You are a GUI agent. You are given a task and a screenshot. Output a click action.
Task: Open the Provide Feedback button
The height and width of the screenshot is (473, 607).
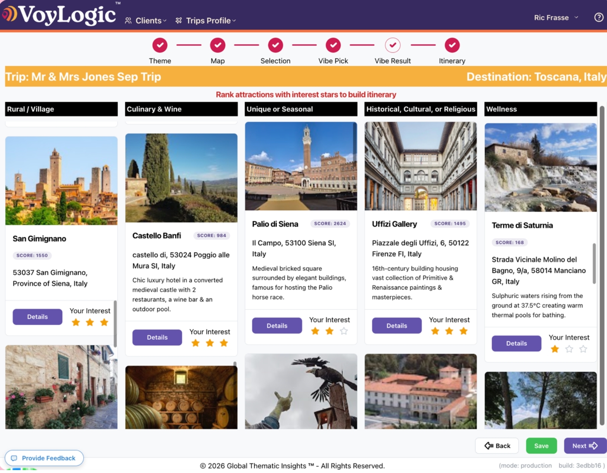[x=44, y=458]
